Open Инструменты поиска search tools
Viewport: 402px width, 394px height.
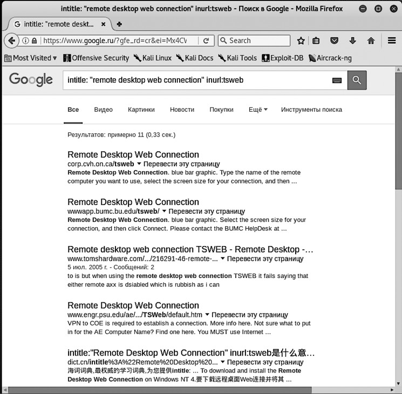click(311, 110)
